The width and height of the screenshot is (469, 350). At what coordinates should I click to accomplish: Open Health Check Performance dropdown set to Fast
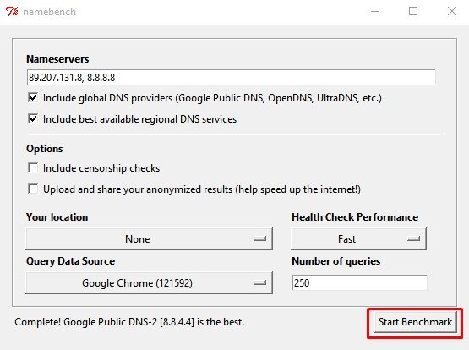click(x=358, y=238)
